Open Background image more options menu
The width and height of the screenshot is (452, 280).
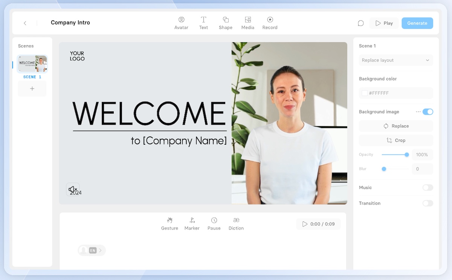(418, 112)
